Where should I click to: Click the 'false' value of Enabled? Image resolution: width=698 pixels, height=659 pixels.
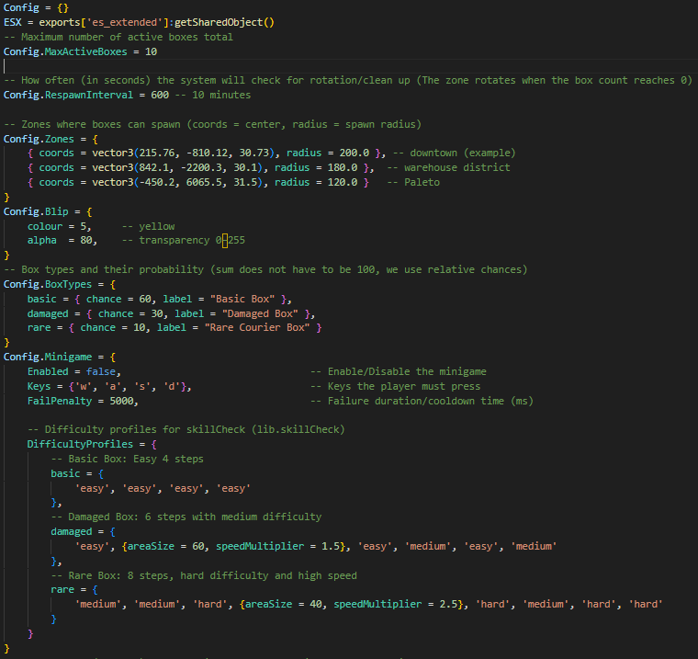tap(101, 371)
